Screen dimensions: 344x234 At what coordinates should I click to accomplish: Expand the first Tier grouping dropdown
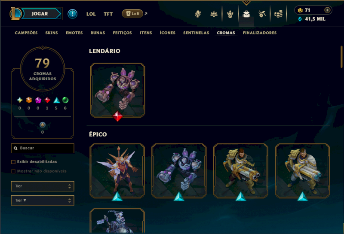[43, 186]
